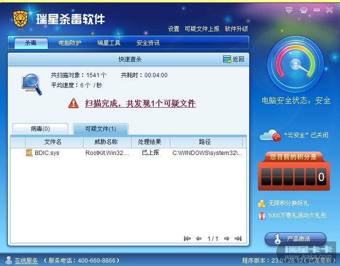Click 共耗时: 00:04:00 text

tap(144, 75)
